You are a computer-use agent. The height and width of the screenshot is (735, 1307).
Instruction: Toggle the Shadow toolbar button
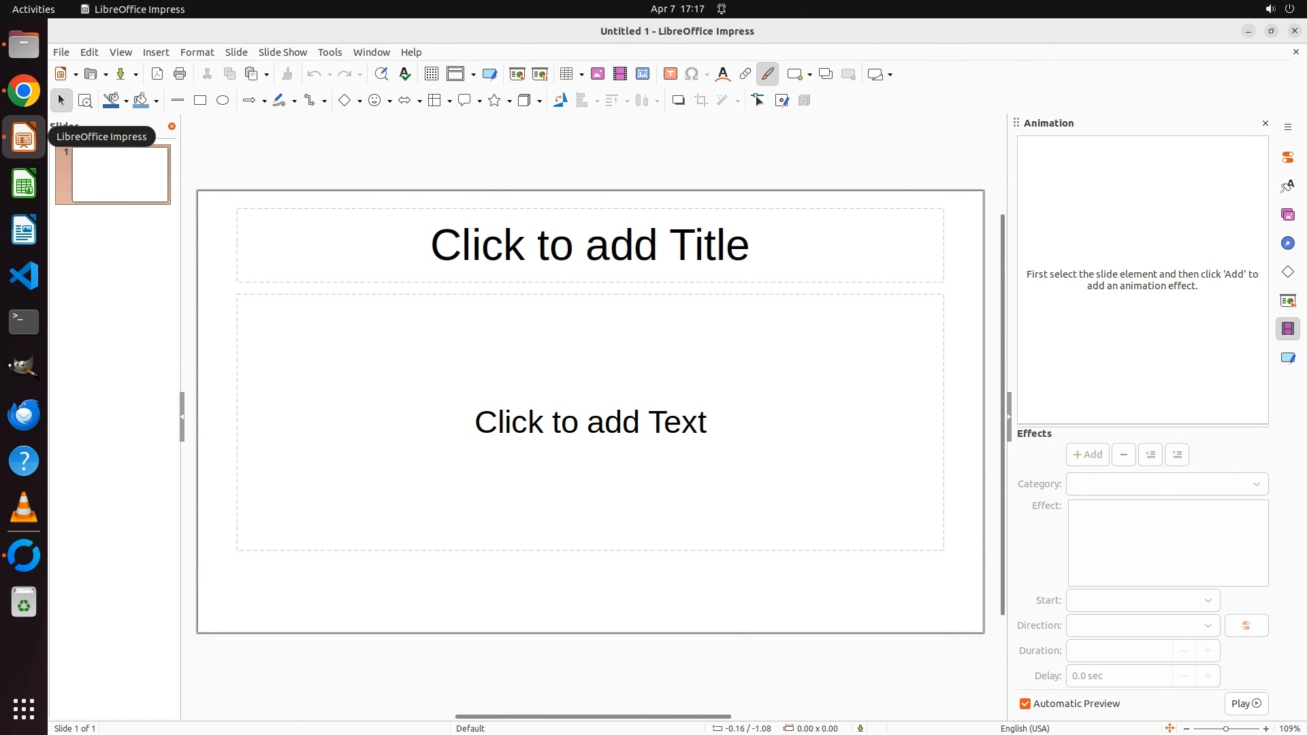(x=678, y=101)
